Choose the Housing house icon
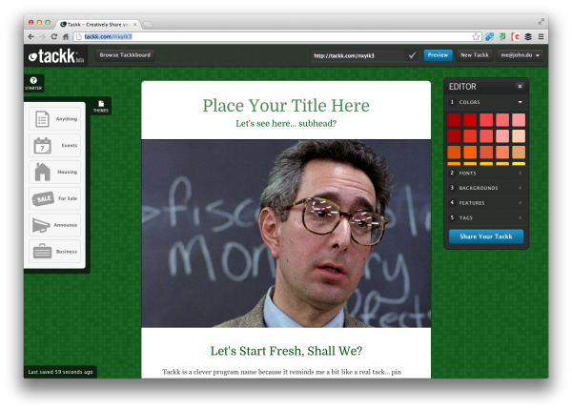 point(42,172)
